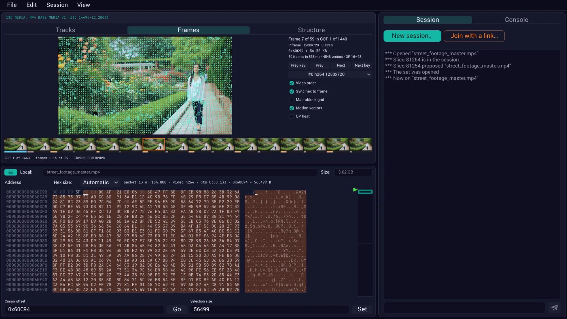Click the Cursor offset input field
The width and height of the screenshot is (567, 319).
pyautogui.click(x=84, y=309)
